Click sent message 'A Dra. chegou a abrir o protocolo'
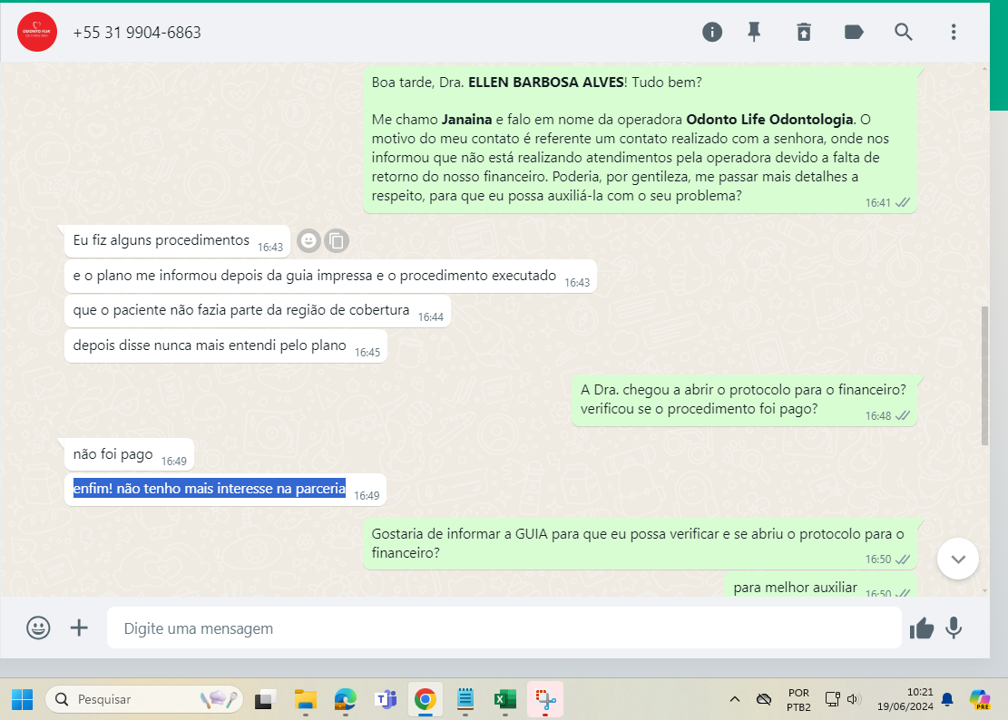 coord(744,400)
